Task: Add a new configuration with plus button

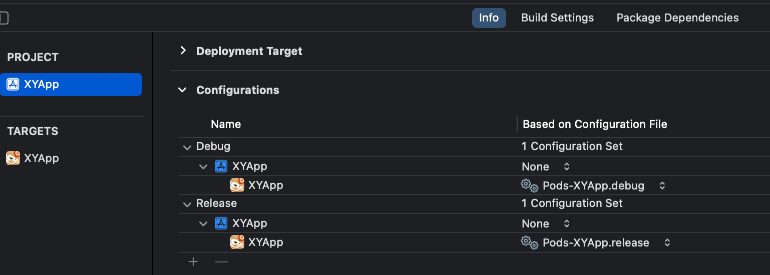Action: pyautogui.click(x=193, y=261)
